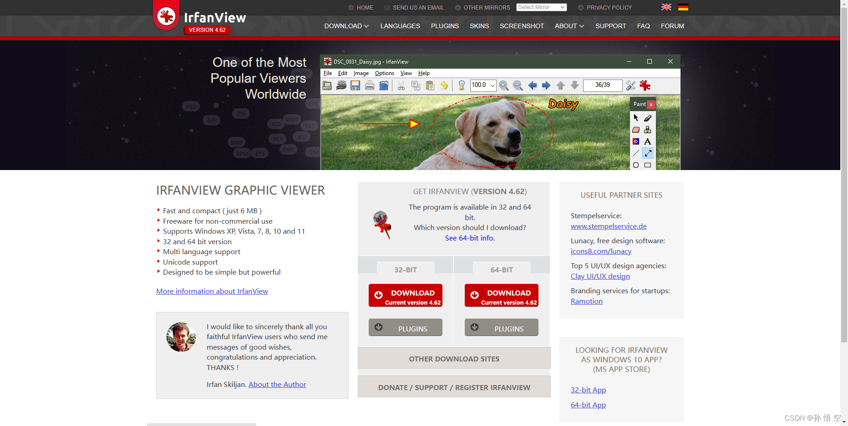Click the PLUGINS button under 32-BIT
The image size is (848, 426).
[x=406, y=327]
